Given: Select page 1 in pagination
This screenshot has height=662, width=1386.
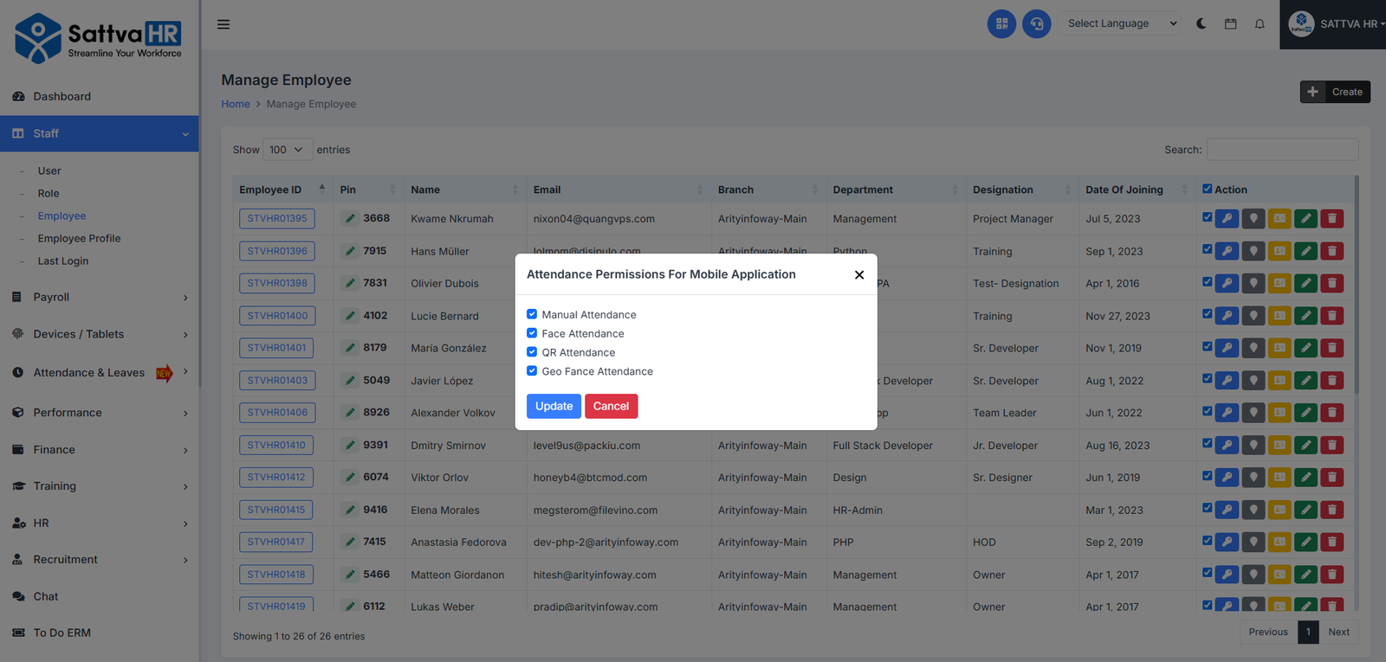Looking at the screenshot, I should (x=1308, y=632).
